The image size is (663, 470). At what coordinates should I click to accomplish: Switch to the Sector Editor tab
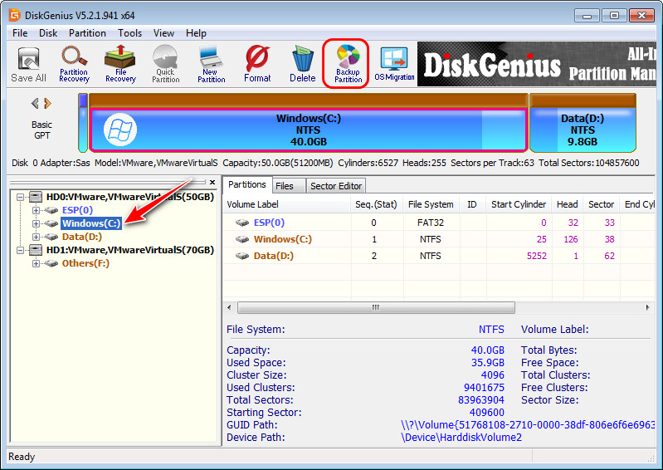(336, 186)
